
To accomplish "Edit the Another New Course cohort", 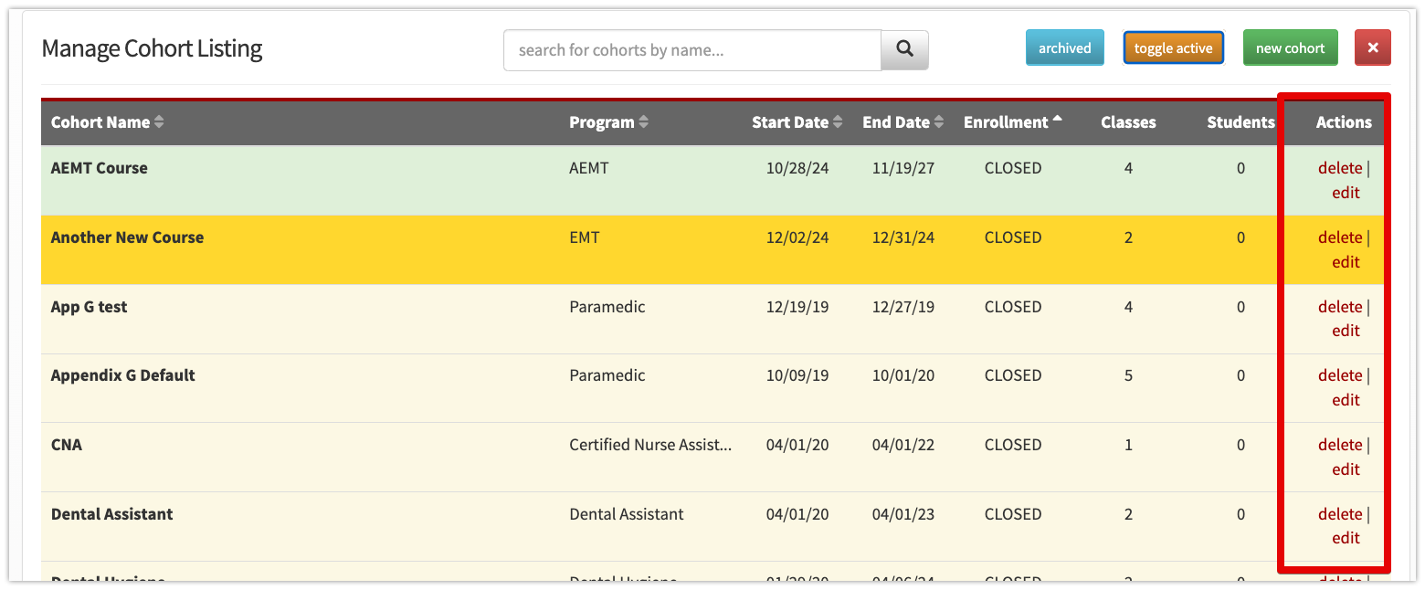I will coord(1346,262).
